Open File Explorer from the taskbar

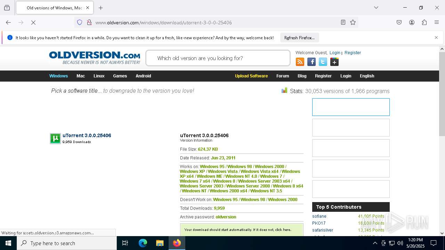[160, 243]
